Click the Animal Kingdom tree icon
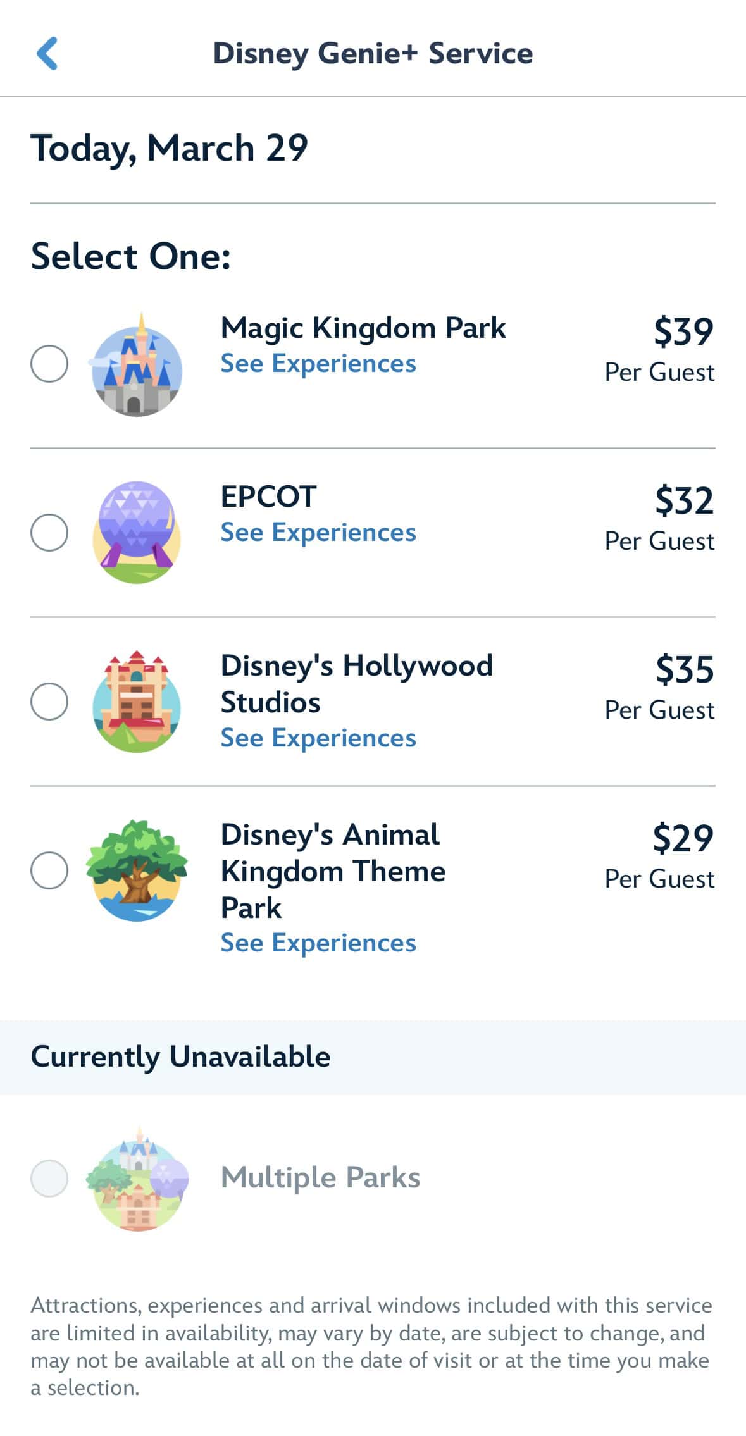 click(137, 870)
